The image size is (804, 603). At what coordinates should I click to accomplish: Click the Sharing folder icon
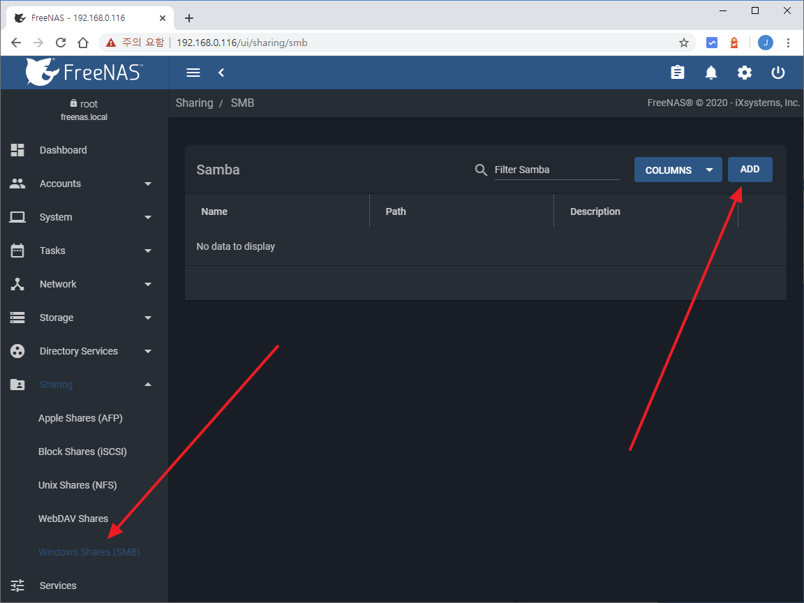click(17, 385)
